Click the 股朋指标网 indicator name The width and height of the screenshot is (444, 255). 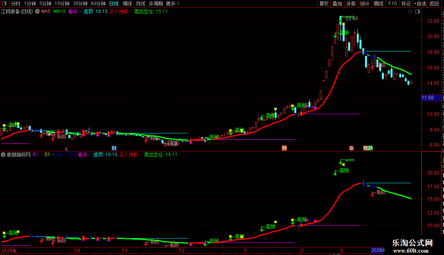(19, 155)
